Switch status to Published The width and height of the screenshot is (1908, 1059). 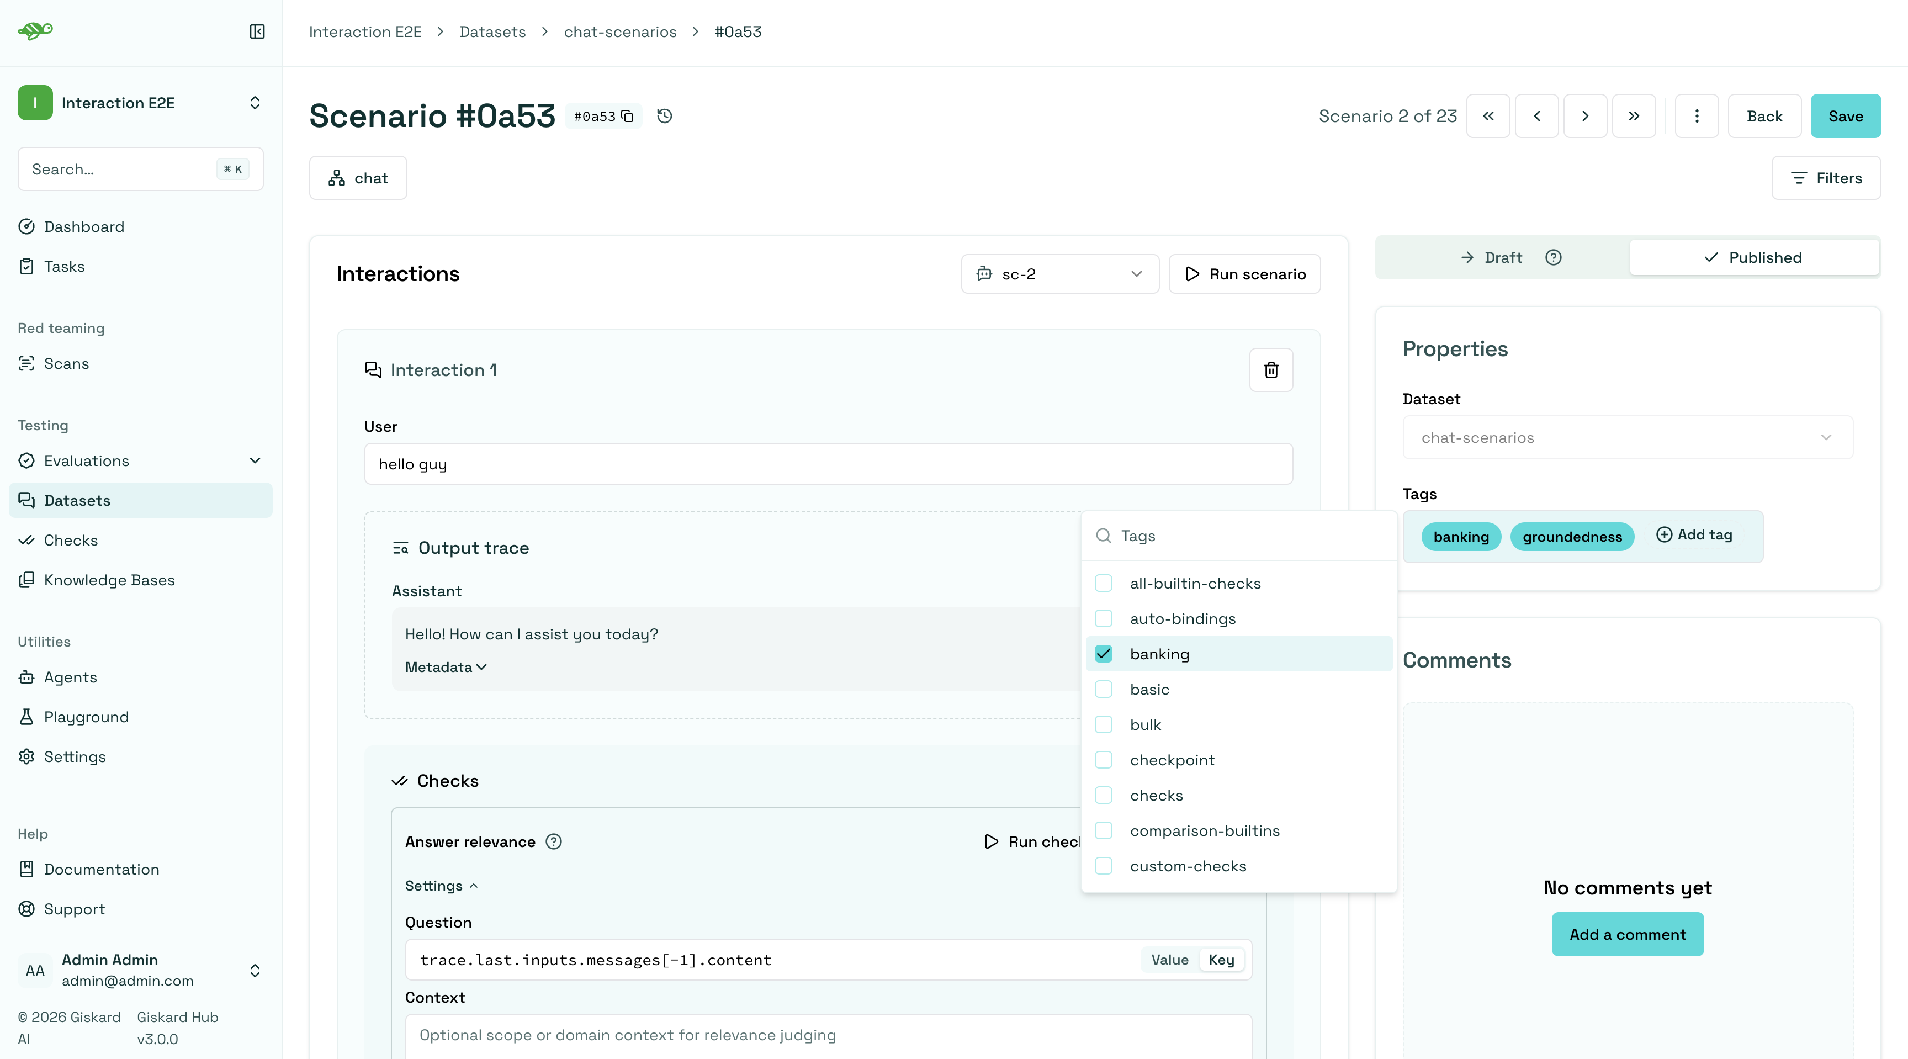coord(1754,258)
